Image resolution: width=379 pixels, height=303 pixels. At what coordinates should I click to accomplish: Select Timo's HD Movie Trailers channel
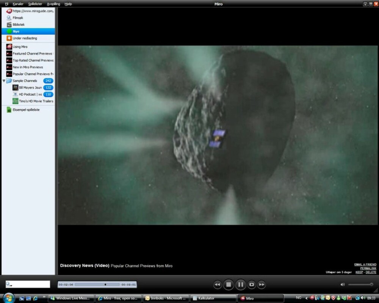33,101
